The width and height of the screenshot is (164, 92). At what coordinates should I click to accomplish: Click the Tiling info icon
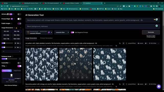point(6,66)
